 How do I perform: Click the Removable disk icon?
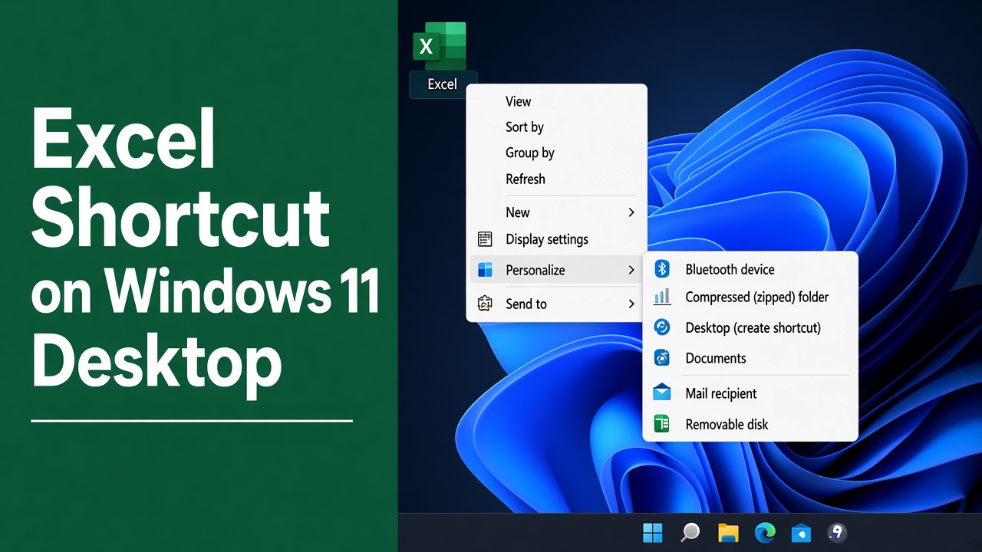tap(661, 424)
